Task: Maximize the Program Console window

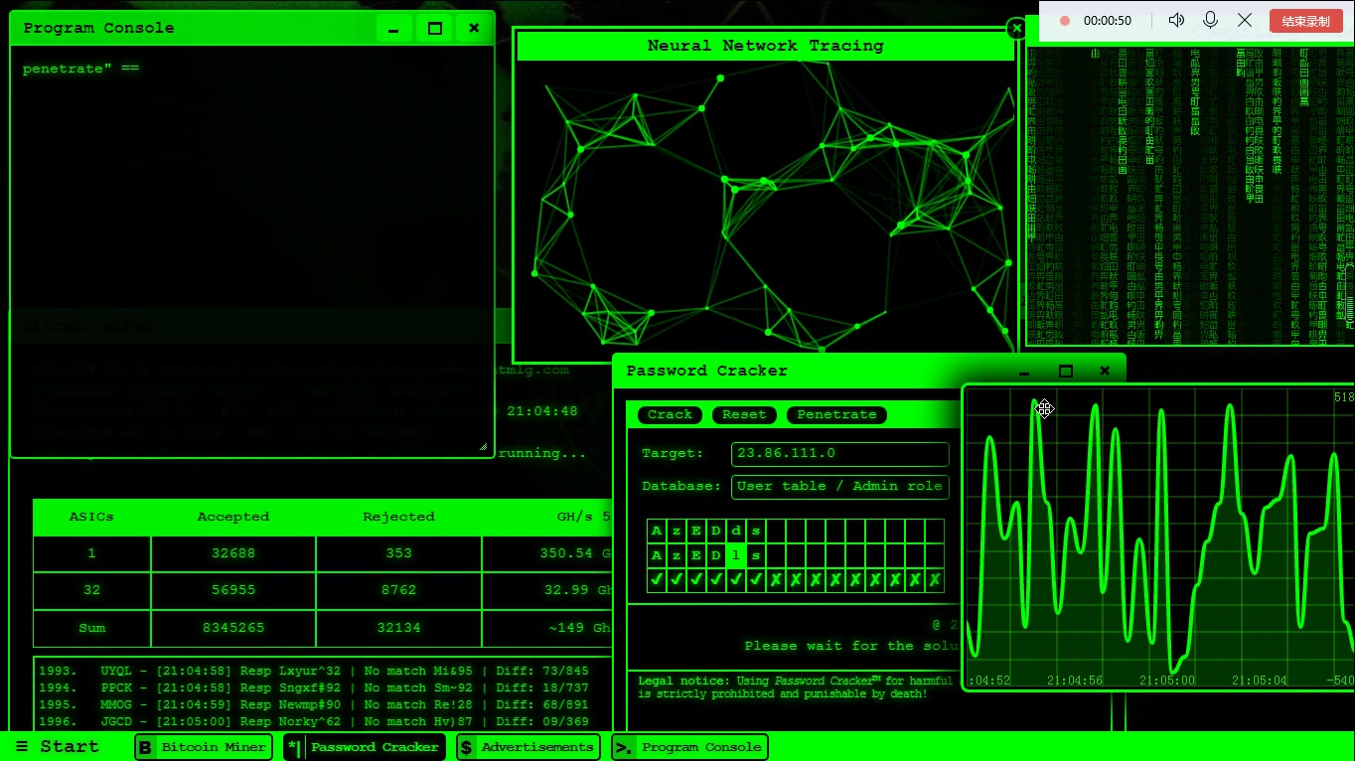Action: (434, 29)
